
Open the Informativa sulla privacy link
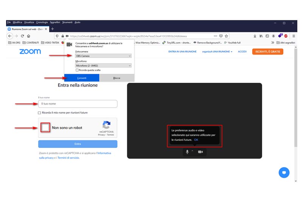click(x=105, y=153)
